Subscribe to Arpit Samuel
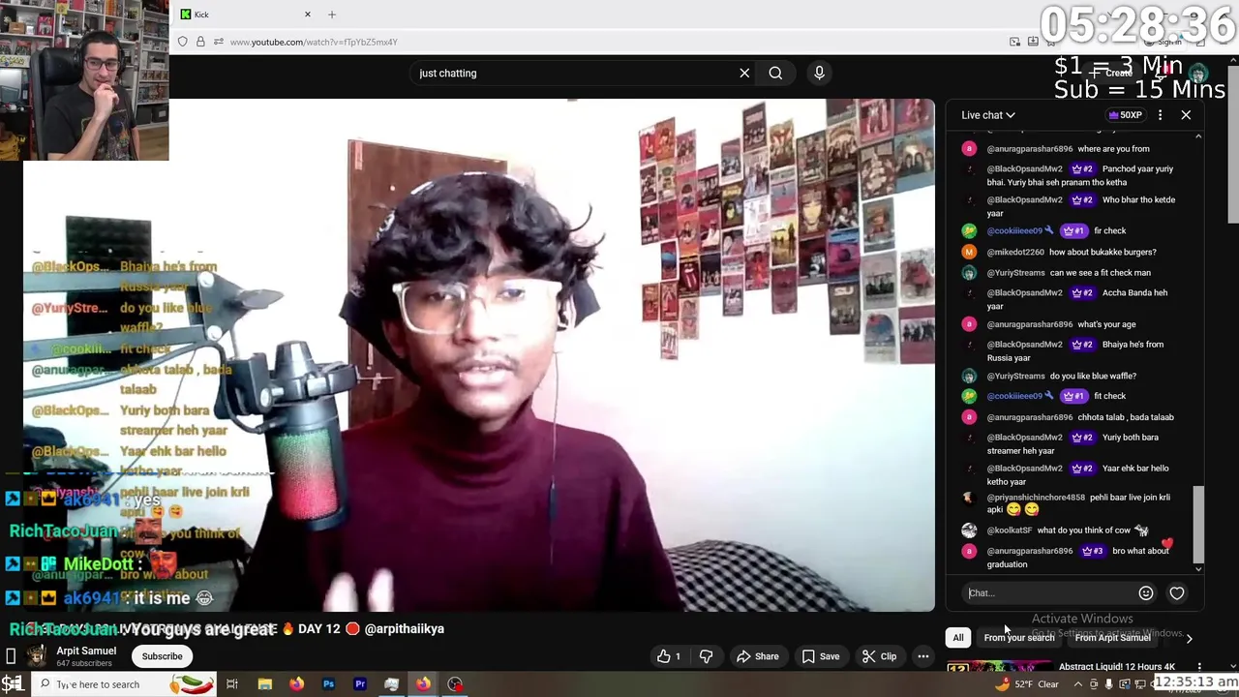The width and height of the screenshot is (1239, 697). coord(162,656)
